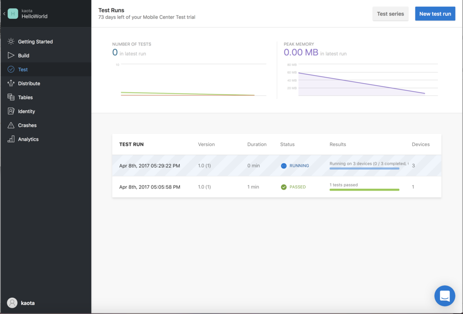
Task: Open the Build section
Action: [46, 55]
